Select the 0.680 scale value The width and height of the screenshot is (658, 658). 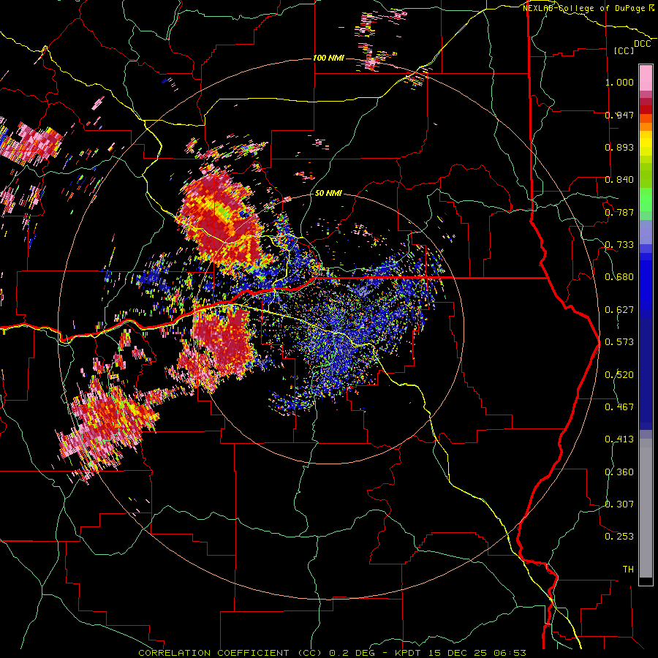click(x=619, y=277)
